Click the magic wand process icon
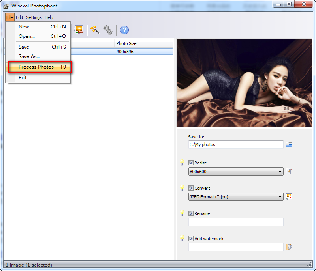 (95, 30)
